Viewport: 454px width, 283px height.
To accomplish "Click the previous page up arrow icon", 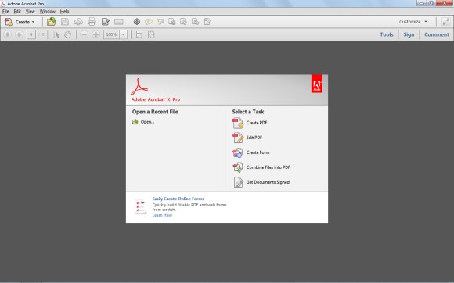I will [x=8, y=34].
